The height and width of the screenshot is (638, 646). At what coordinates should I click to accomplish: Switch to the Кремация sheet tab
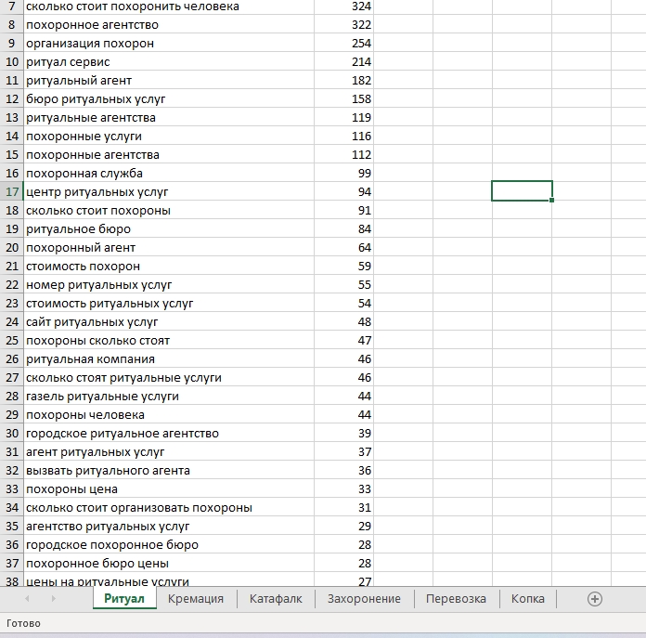196,599
